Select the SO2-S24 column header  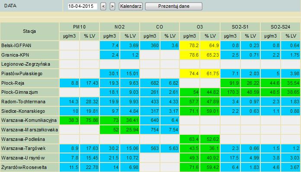coord(281,27)
